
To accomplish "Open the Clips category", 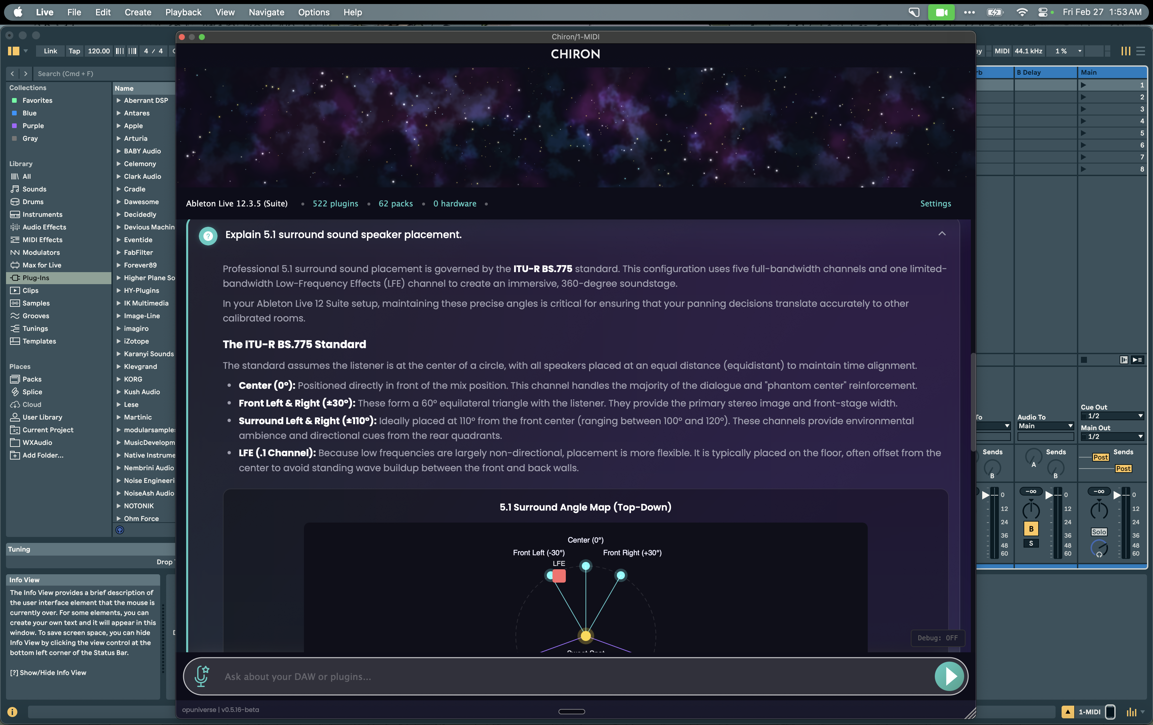I will pyautogui.click(x=30, y=290).
